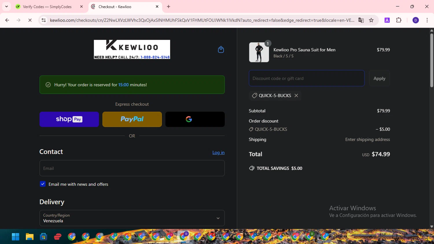Pay with Shop Pay express checkout
This screenshot has height=244, width=434.
[x=69, y=119]
